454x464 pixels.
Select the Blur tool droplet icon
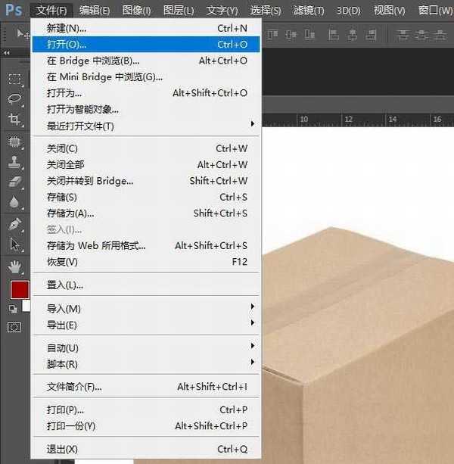tap(14, 202)
